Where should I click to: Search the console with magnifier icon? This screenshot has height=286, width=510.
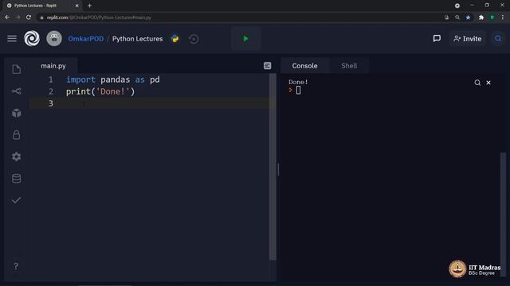[477, 83]
